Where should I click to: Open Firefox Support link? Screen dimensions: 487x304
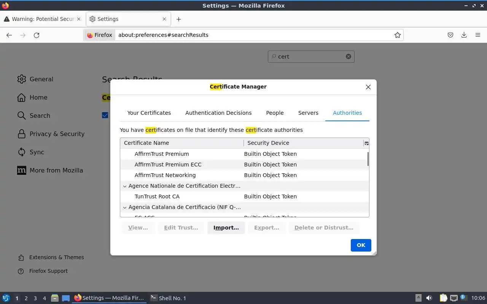[43, 271]
